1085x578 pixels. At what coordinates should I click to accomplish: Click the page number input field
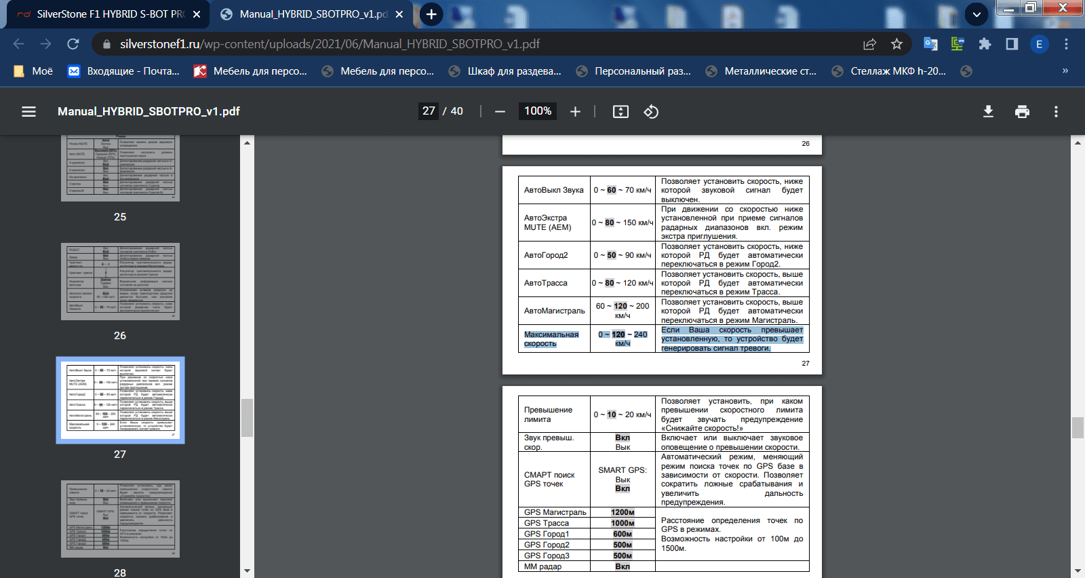[x=429, y=111]
